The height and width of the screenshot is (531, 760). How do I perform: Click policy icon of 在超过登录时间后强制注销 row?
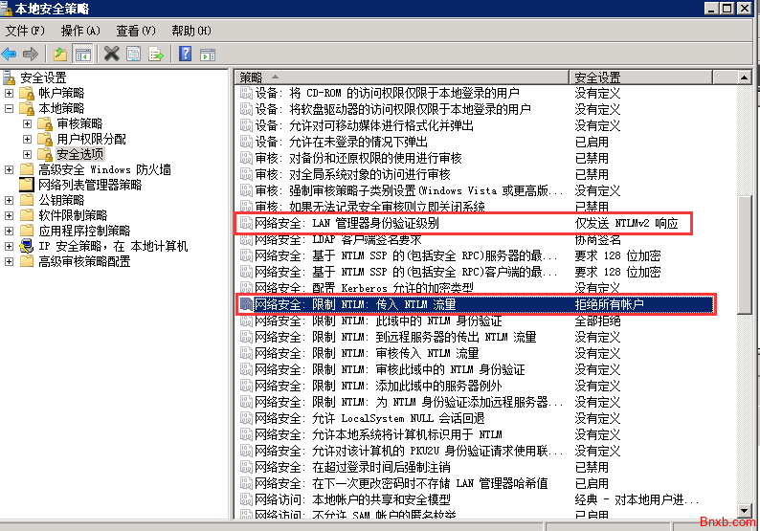tap(246, 467)
